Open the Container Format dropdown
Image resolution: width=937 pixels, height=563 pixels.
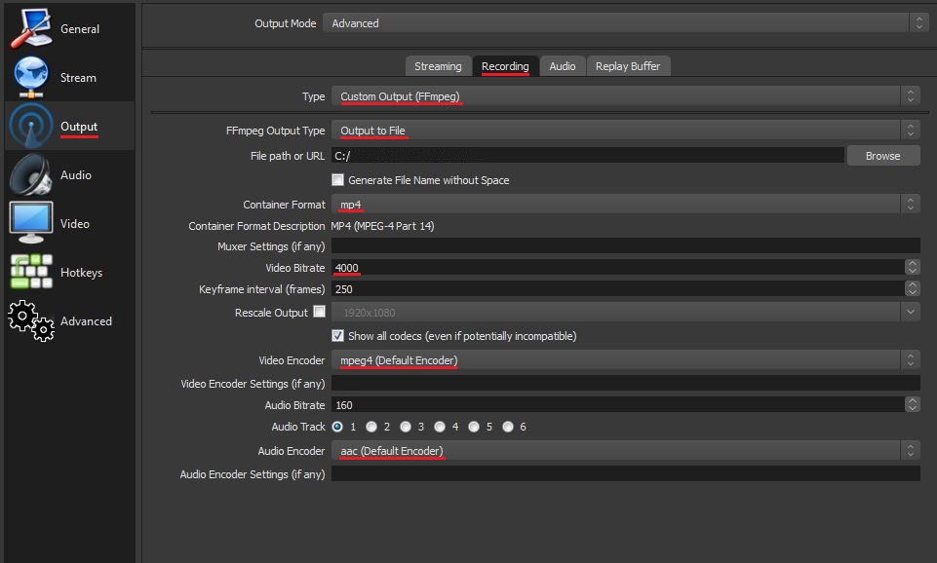[626, 205]
